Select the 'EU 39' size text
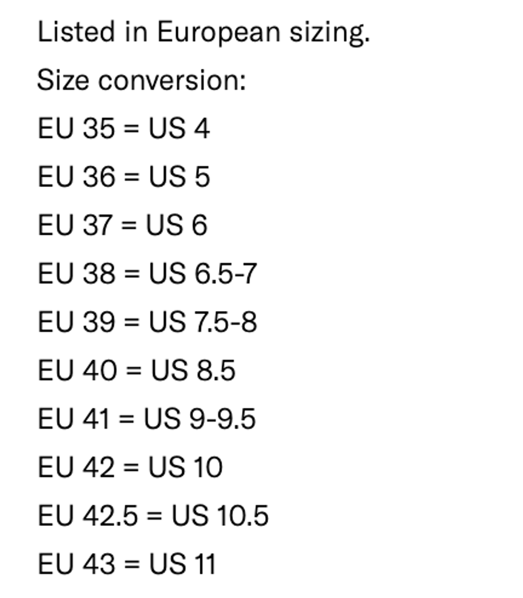523x598 pixels. point(76,322)
